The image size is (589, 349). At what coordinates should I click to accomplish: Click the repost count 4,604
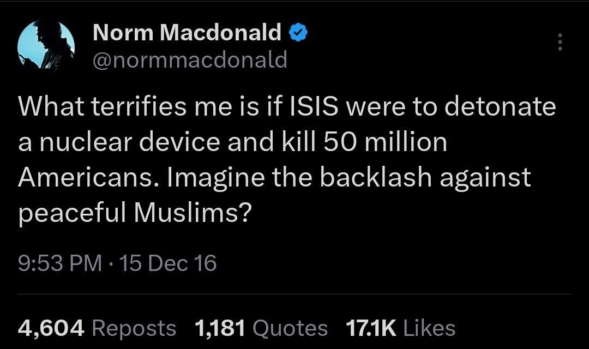click(x=49, y=327)
